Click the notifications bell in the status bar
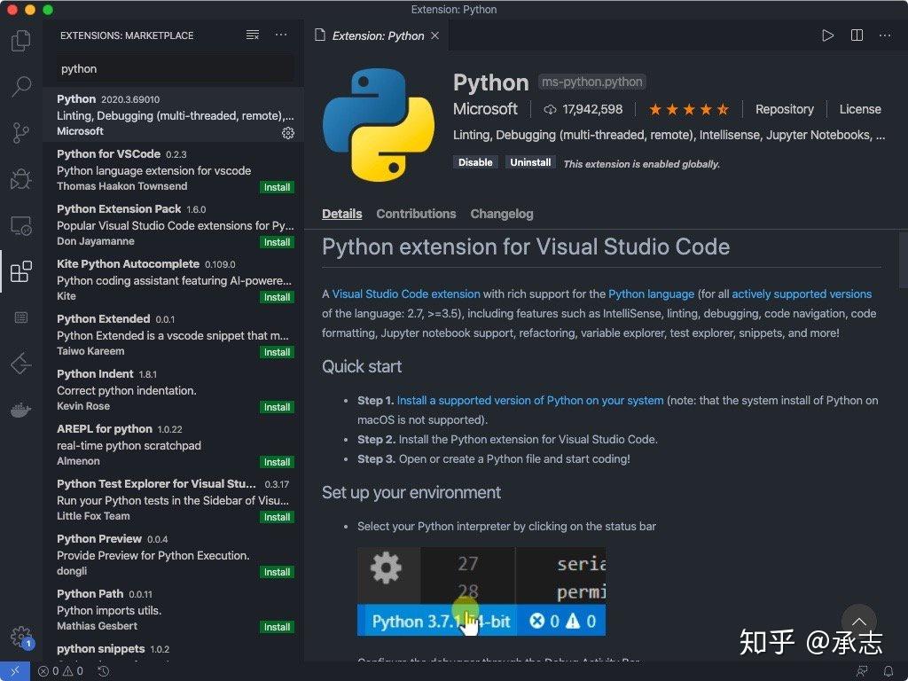The image size is (908, 681). pos(888,671)
